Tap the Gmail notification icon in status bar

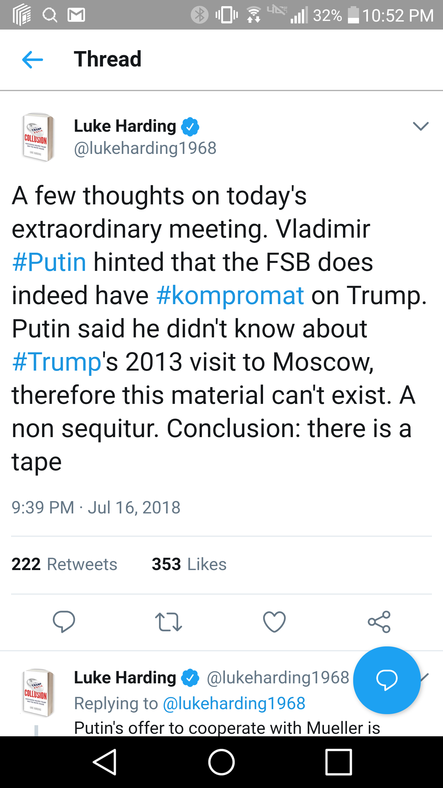tap(76, 15)
